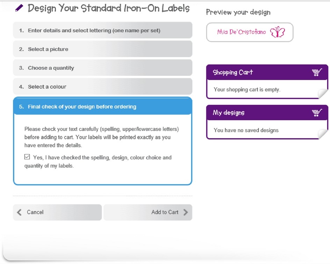Click the My designs header cart icon
Screen dimensions: 330x264
(317, 113)
